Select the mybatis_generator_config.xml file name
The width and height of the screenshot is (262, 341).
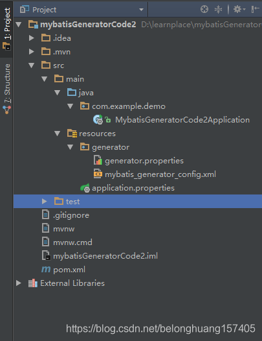pos(160,174)
